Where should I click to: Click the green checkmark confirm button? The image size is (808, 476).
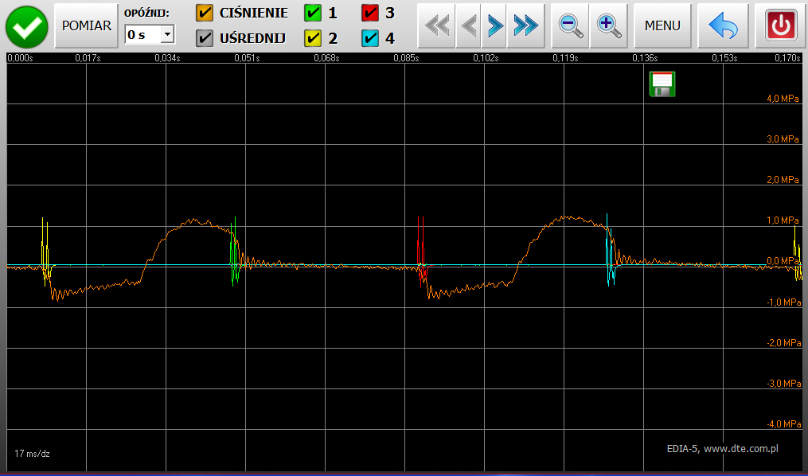tap(27, 27)
